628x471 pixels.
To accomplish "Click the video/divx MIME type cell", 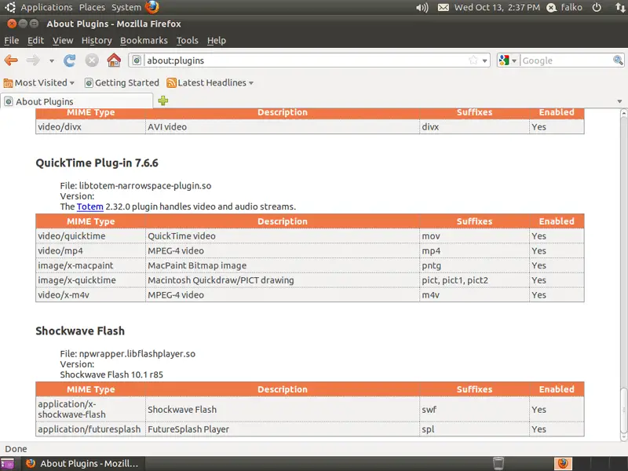I will click(90, 127).
